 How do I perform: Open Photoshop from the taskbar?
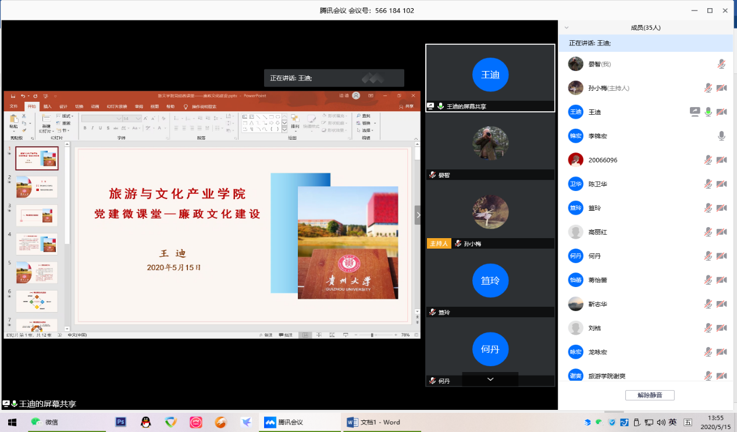(x=121, y=422)
